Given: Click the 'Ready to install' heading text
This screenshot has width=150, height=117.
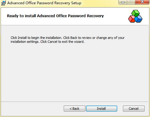Looking at the screenshot, I should pos(55,16).
